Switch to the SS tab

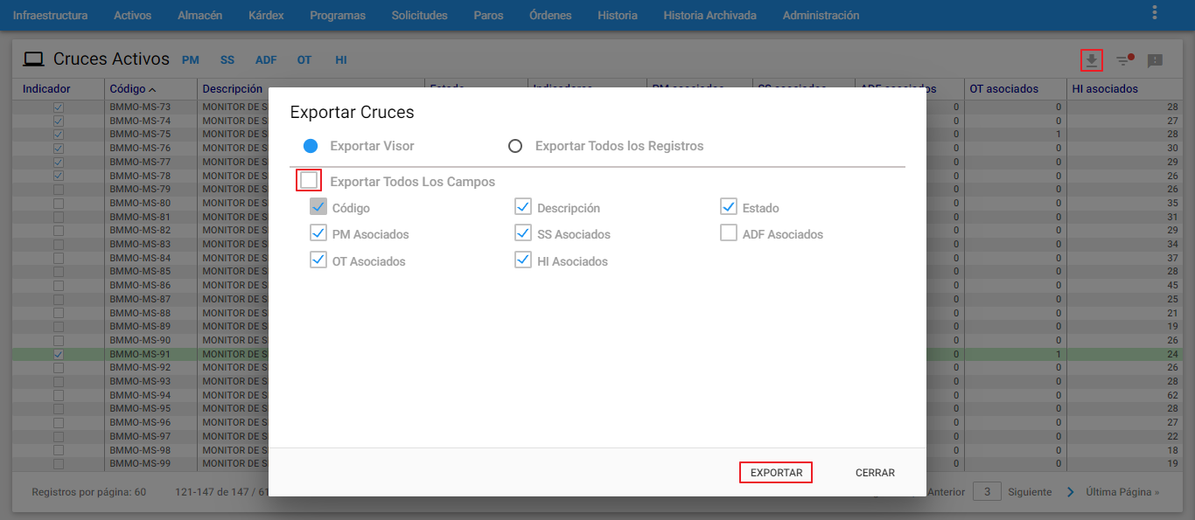227,60
